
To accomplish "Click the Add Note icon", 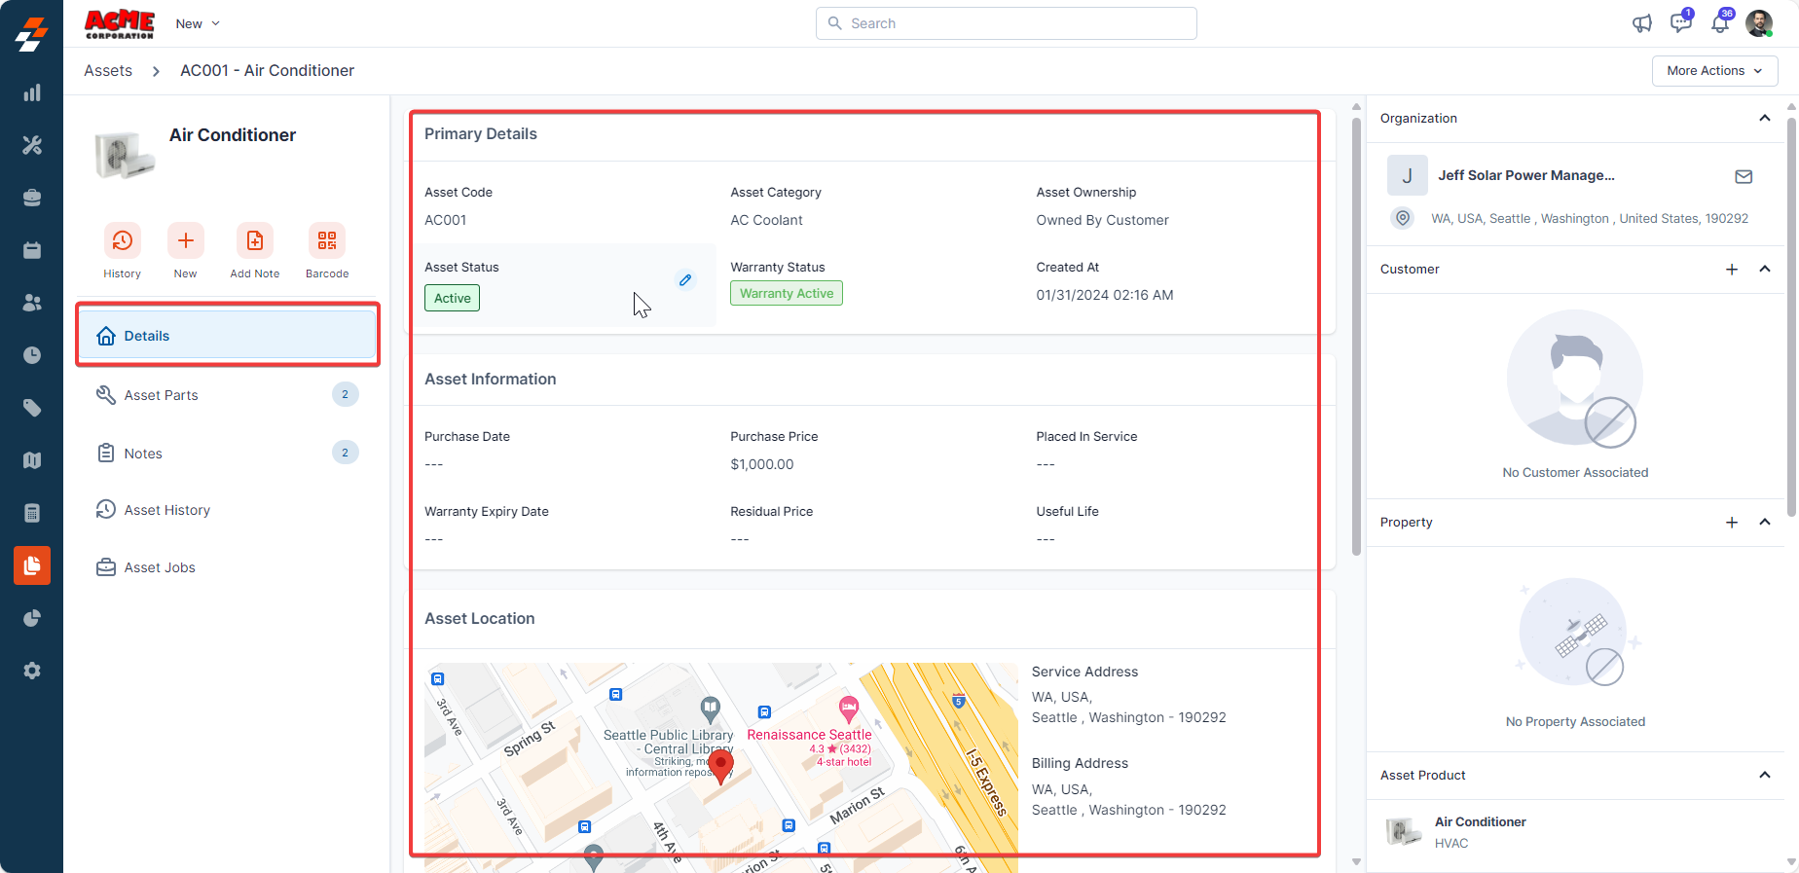I will coord(254,240).
